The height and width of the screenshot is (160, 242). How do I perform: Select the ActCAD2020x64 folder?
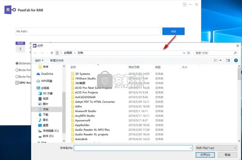(83, 97)
